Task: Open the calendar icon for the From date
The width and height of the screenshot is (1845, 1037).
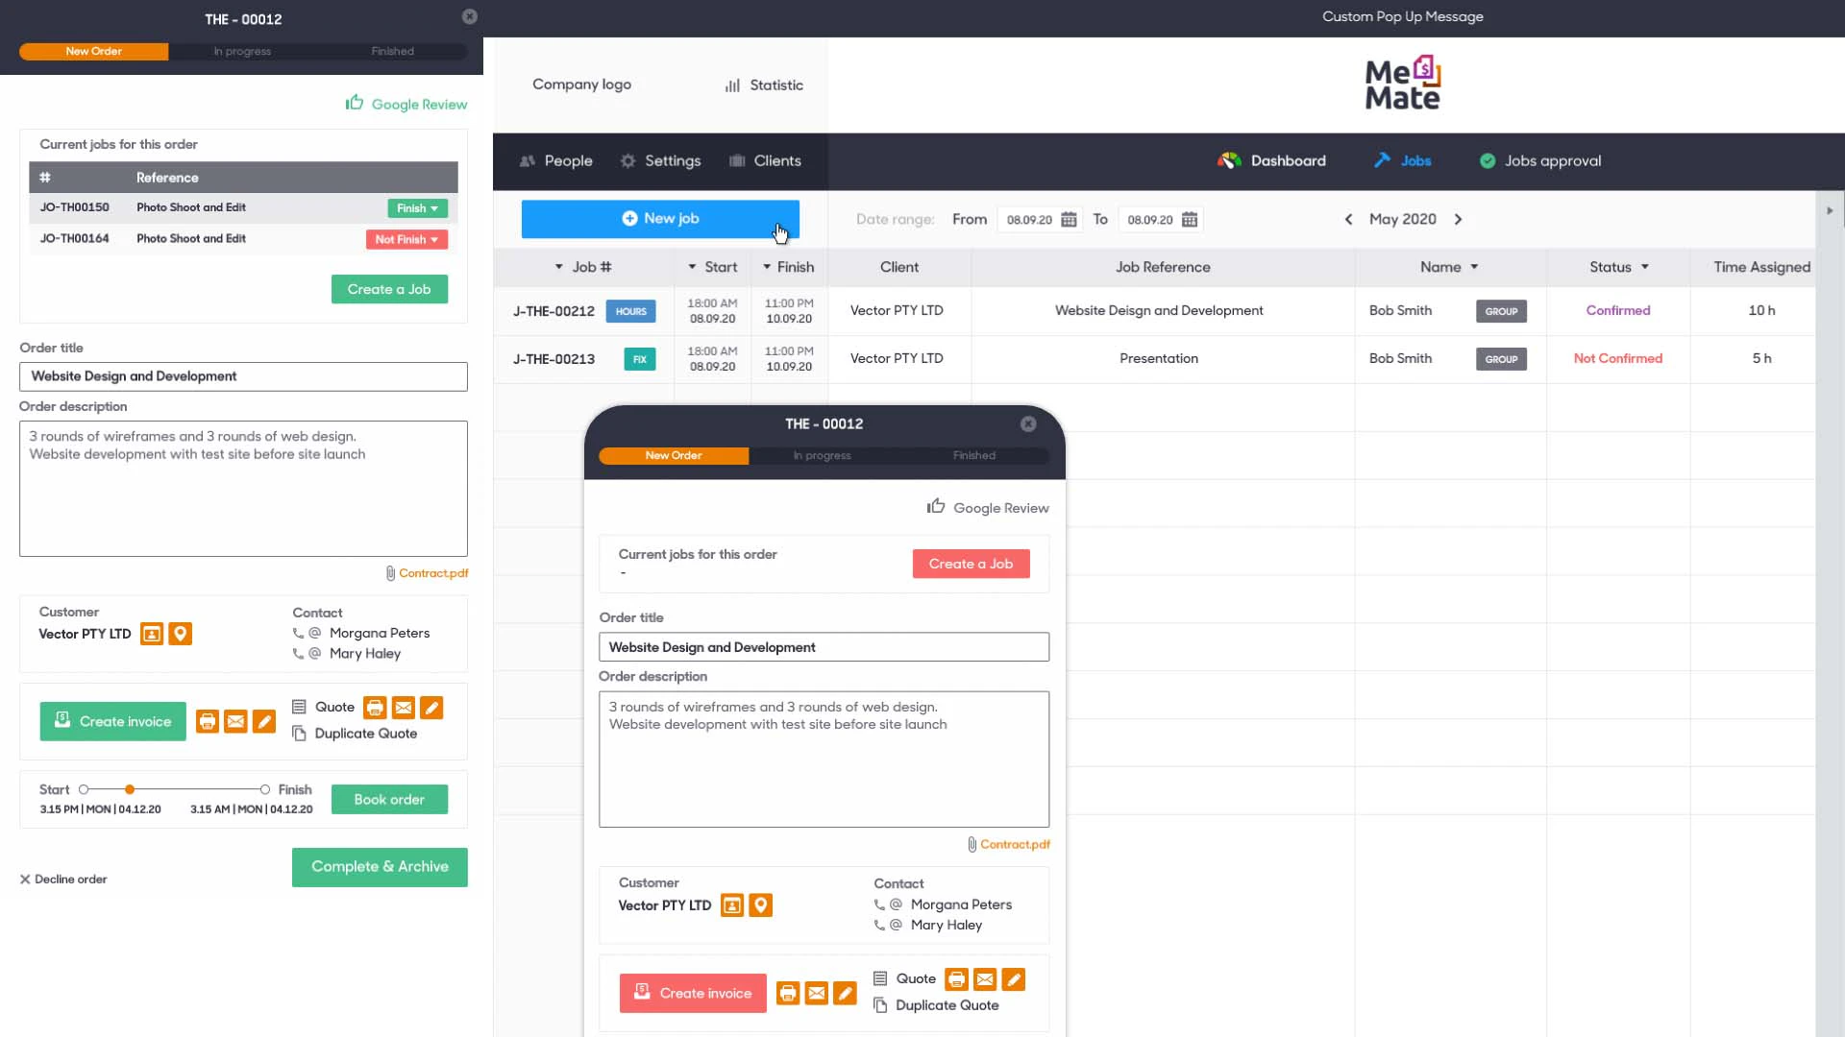Action: pos(1070,219)
